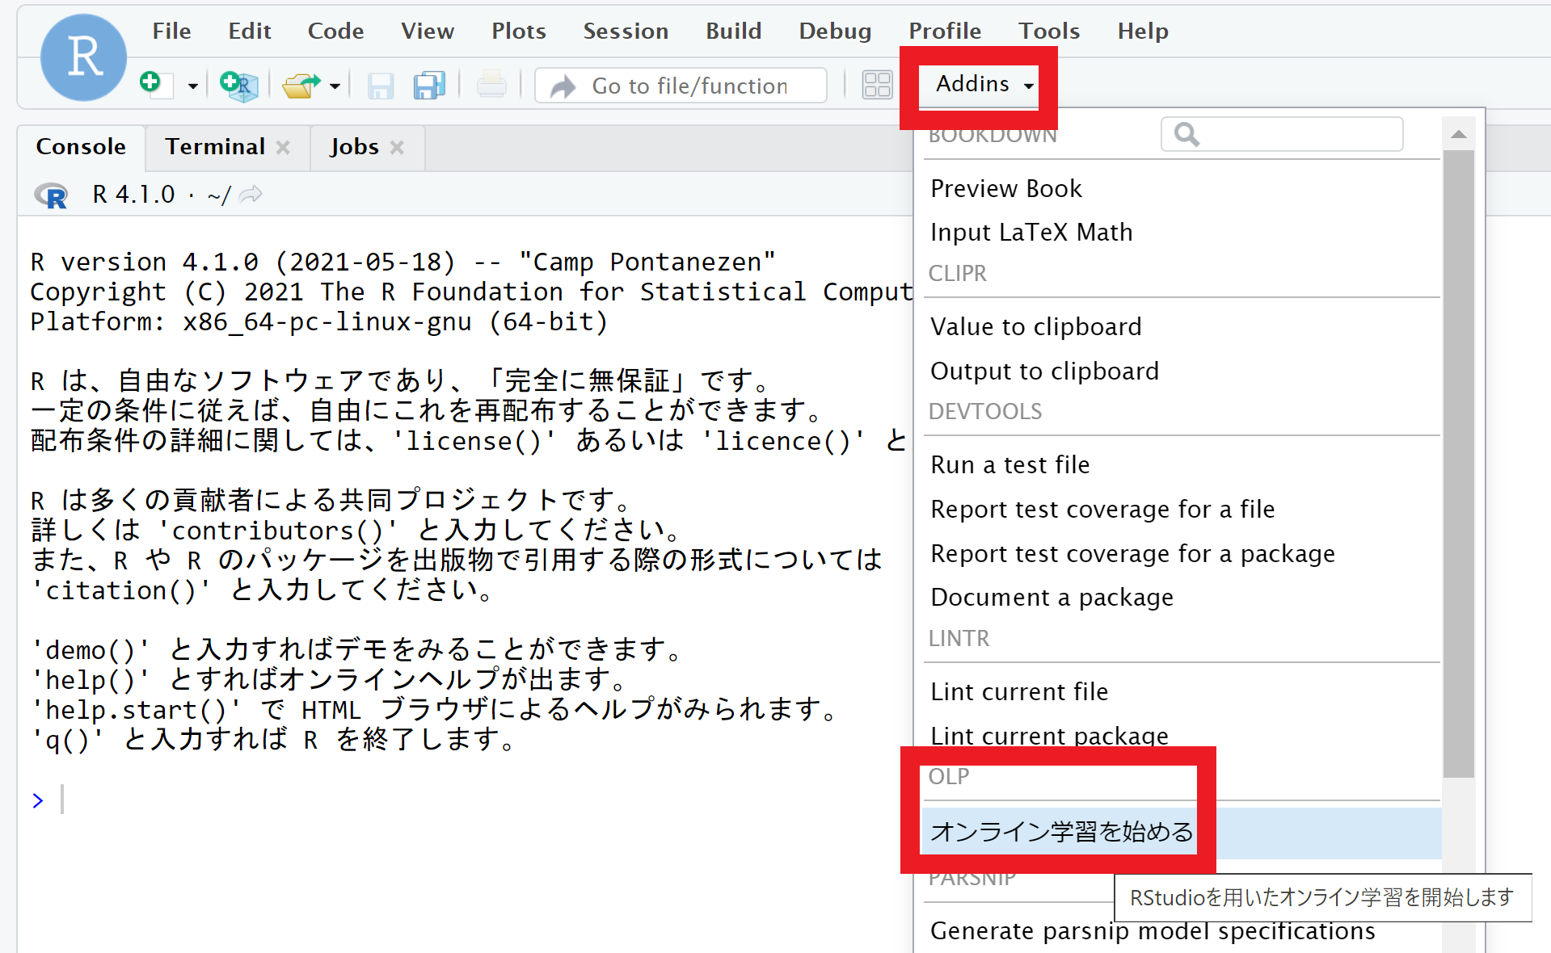The height and width of the screenshot is (953, 1551).
Task: Open the Build menu
Action: [733, 31]
